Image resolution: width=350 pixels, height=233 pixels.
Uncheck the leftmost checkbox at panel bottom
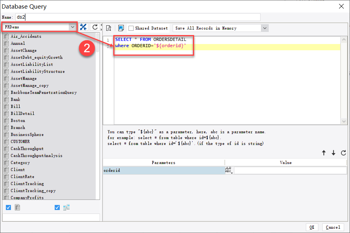point(8,207)
